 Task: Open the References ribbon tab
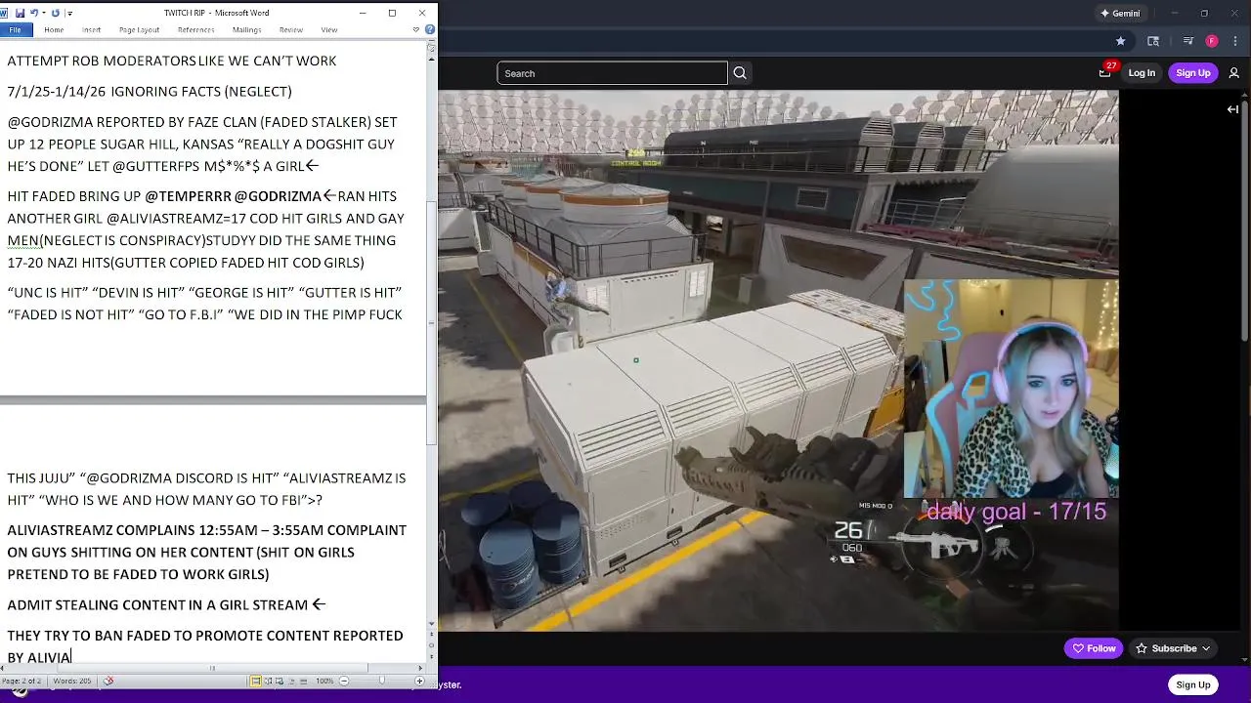(195, 30)
